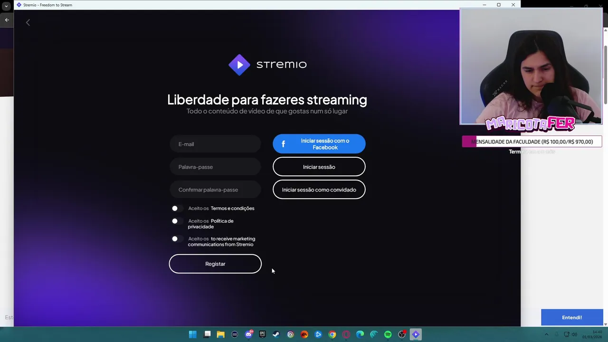The height and width of the screenshot is (342, 608).
Task: Click the Mensalidade da Faculdade goal progress bar
Action: (x=532, y=142)
